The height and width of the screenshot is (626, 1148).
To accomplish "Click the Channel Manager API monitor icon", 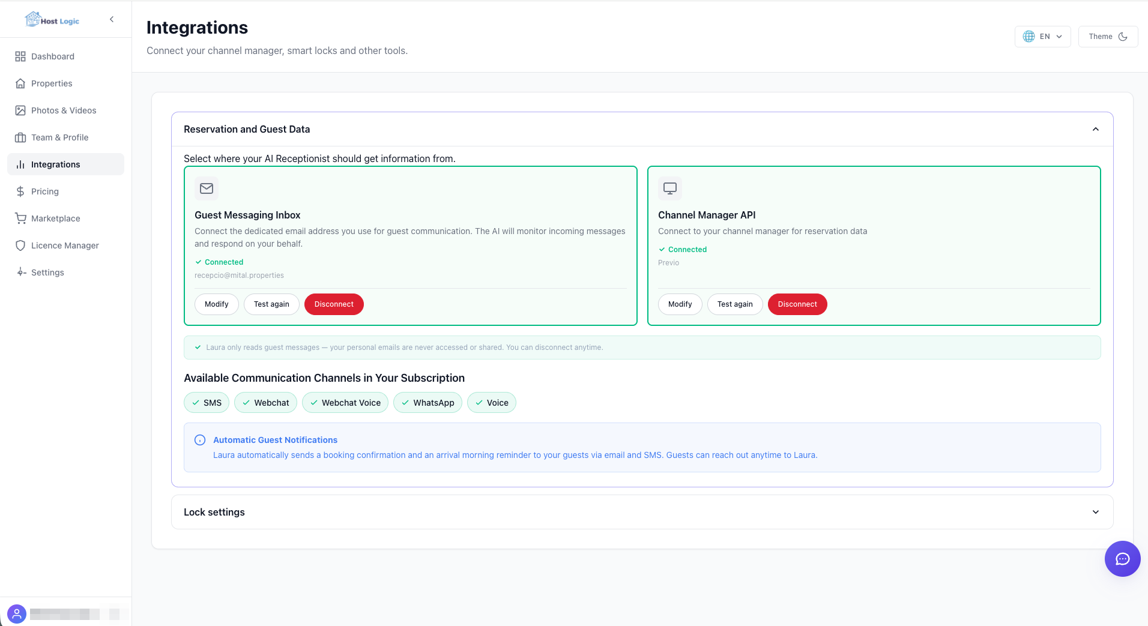I will pyautogui.click(x=670, y=188).
